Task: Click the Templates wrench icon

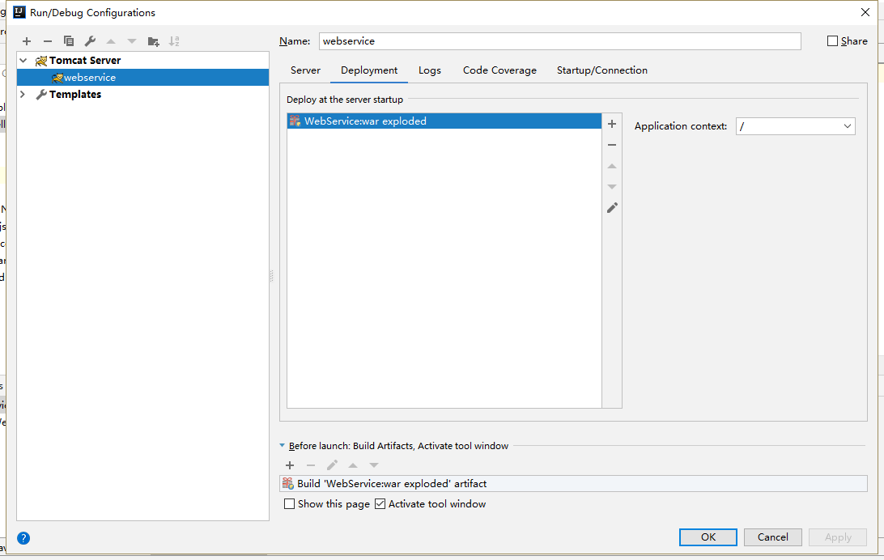Action: [x=41, y=95]
